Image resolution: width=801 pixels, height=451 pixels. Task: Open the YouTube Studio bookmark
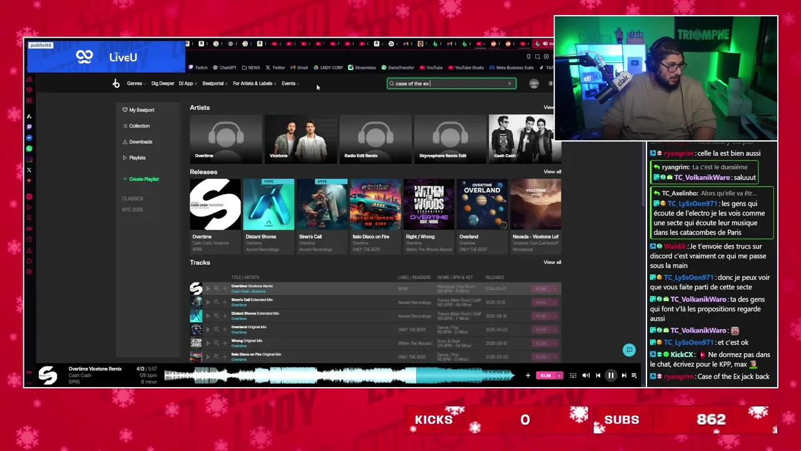466,68
